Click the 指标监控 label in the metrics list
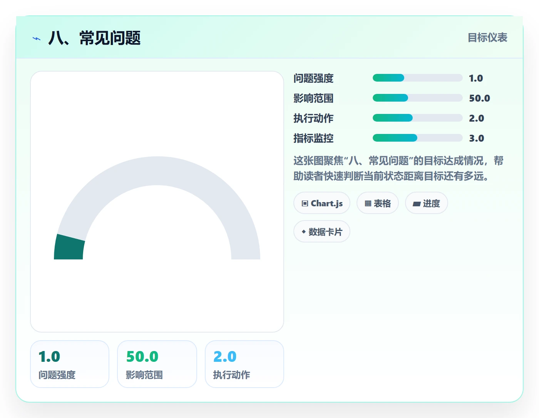The width and height of the screenshot is (539, 418). (x=313, y=138)
